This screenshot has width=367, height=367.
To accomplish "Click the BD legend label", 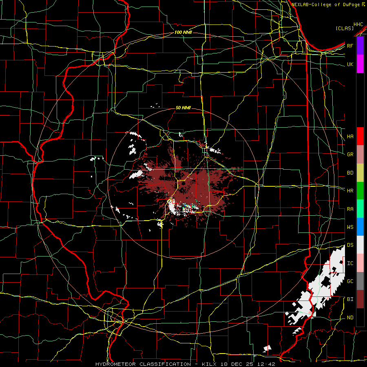I will click(350, 173).
